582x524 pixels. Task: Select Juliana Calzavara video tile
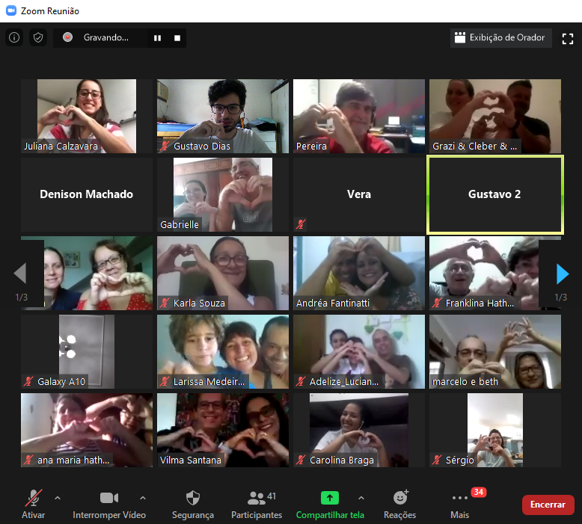(87, 116)
